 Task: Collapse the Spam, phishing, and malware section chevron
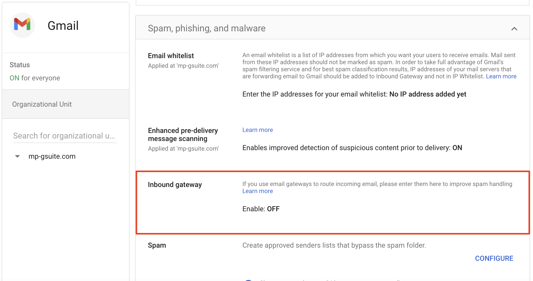click(514, 29)
